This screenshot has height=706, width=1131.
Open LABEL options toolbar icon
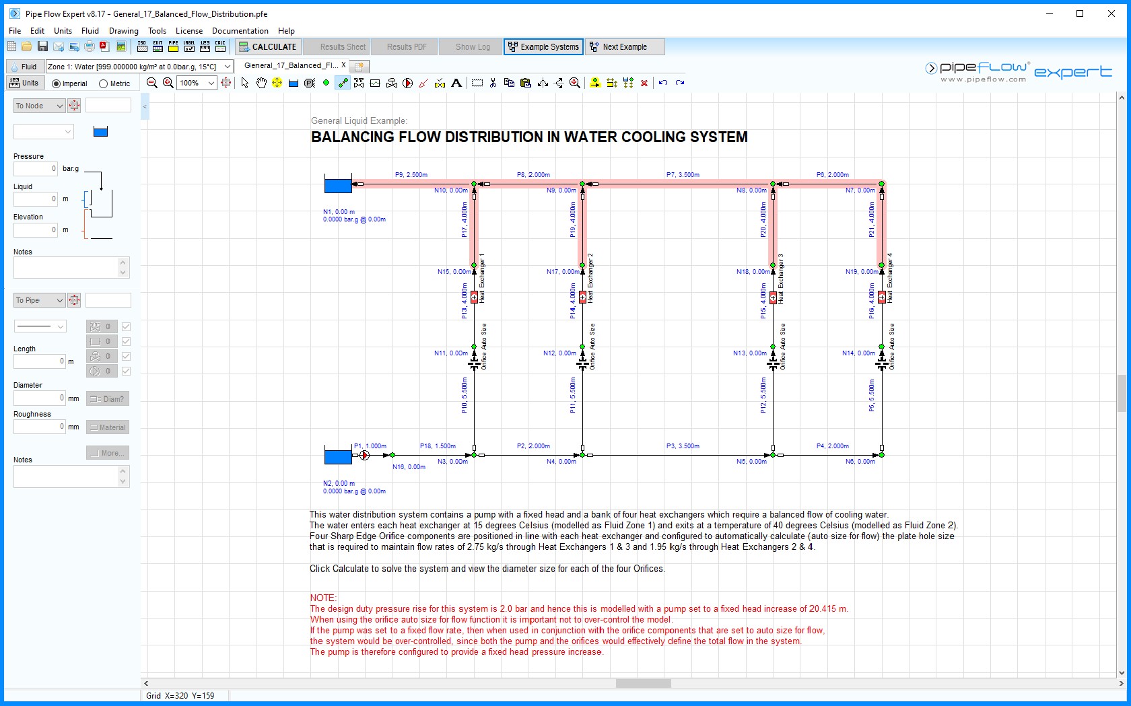click(x=189, y=46)
